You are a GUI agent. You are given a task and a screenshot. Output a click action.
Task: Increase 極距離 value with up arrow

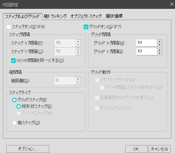click(78, 79)
